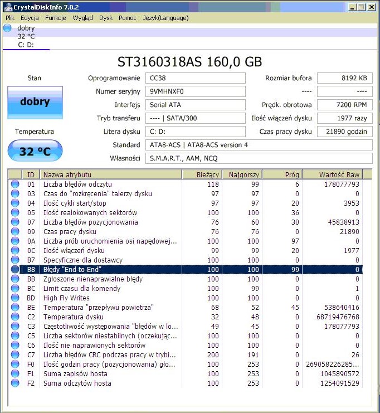Click status orb for attribute F2
The image size is (380, 413).
(x=15, y=383)
